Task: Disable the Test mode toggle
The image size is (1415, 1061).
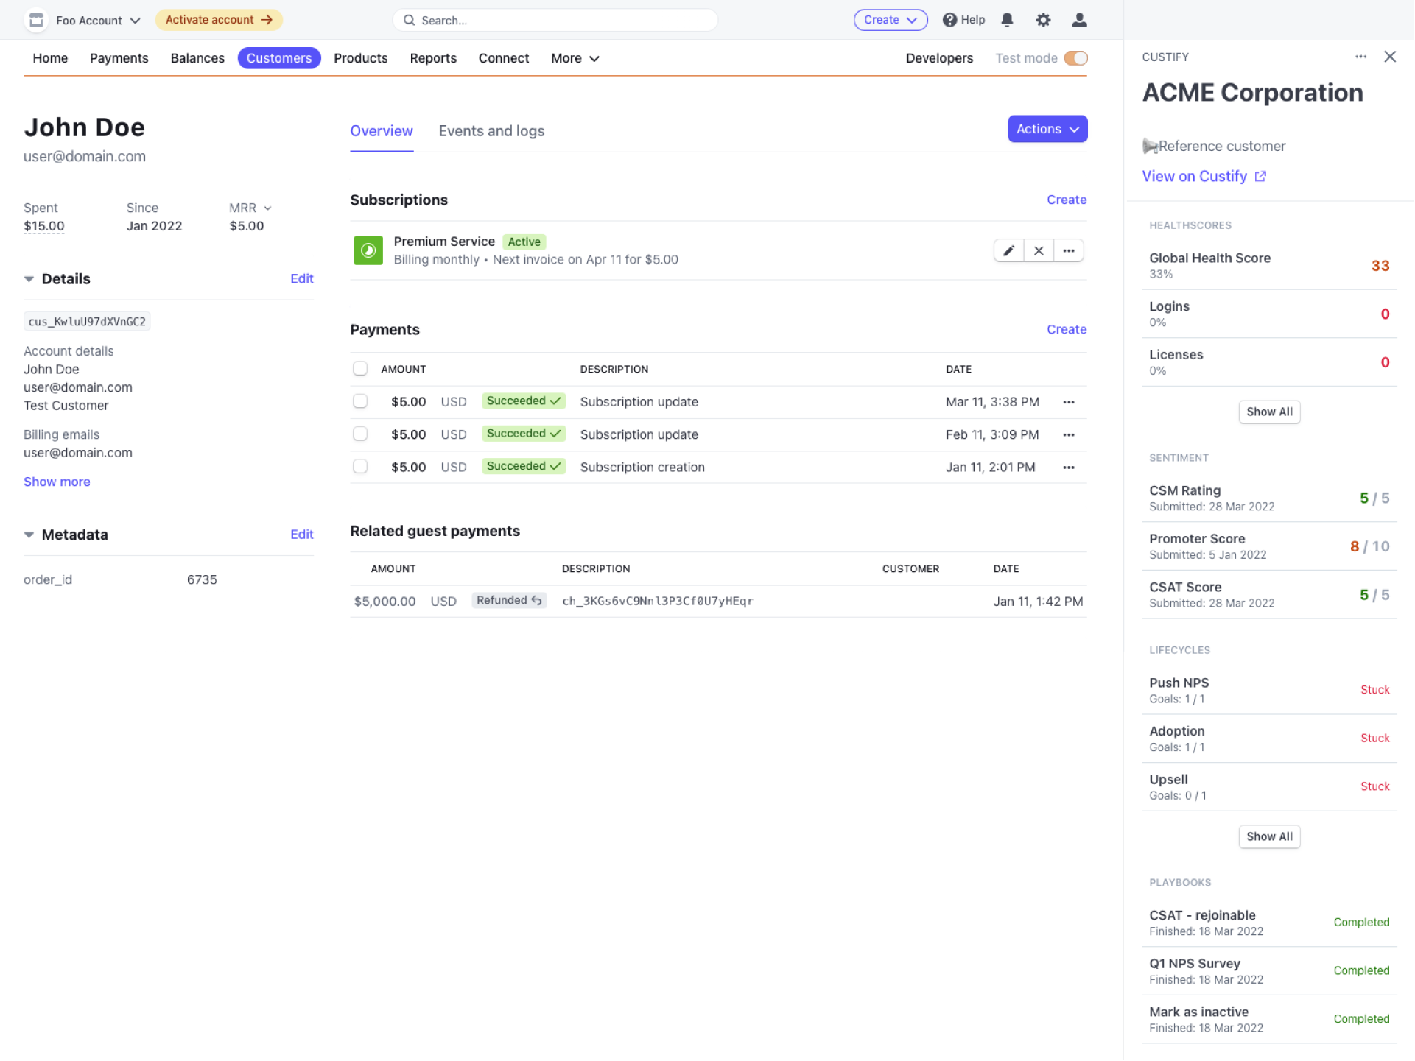Action: 1076,57
